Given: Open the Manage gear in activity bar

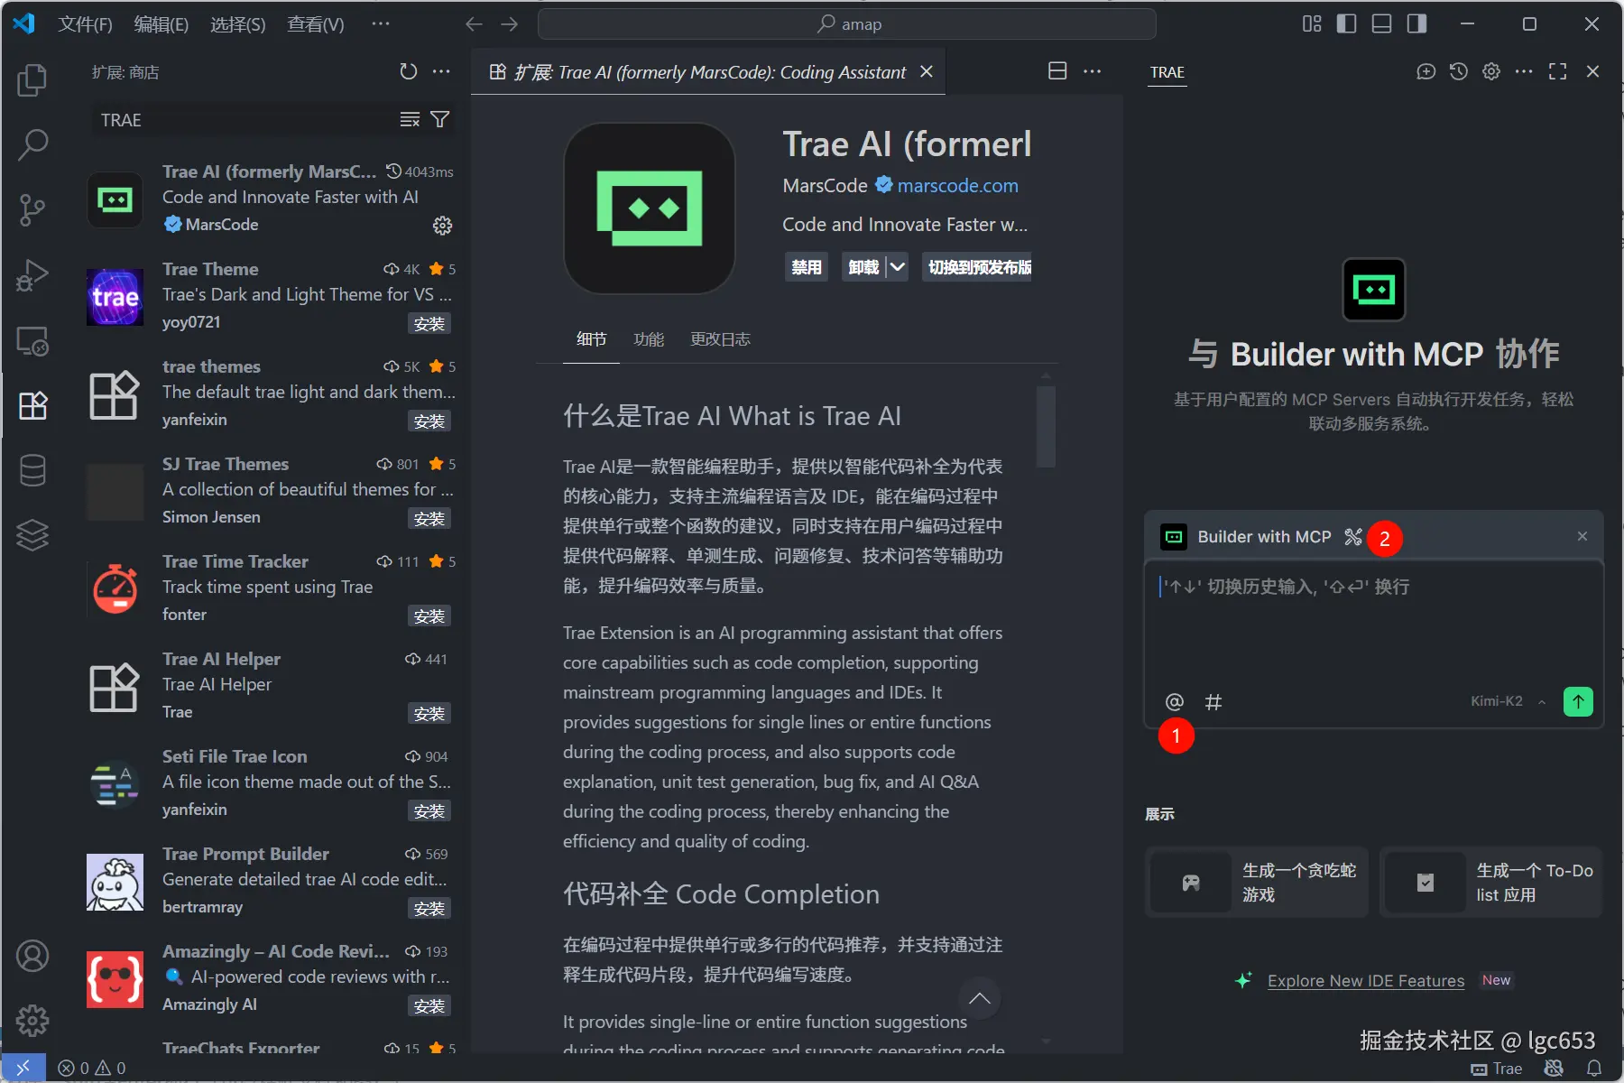Looking at the screenshot, I should 32,1021.
